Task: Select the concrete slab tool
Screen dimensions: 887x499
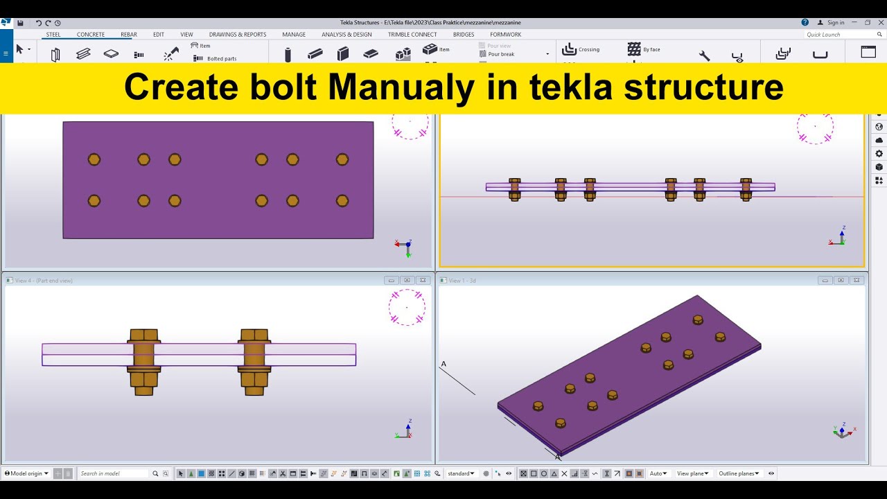Action: coord(371,54)
